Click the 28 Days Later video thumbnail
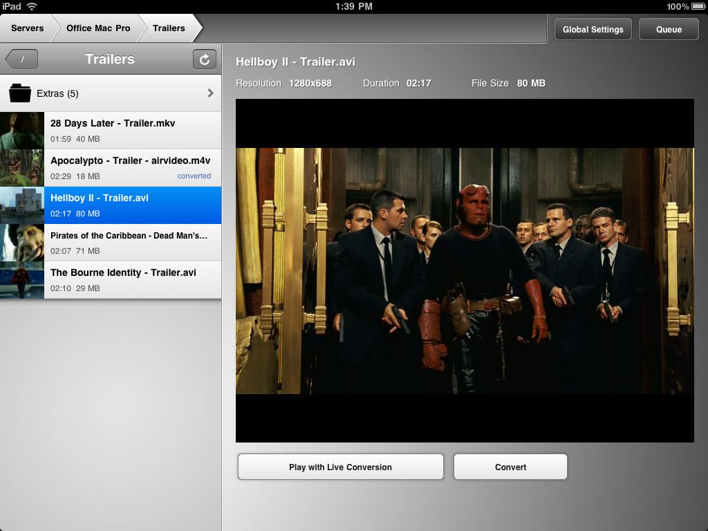 (x=23, y=130)
